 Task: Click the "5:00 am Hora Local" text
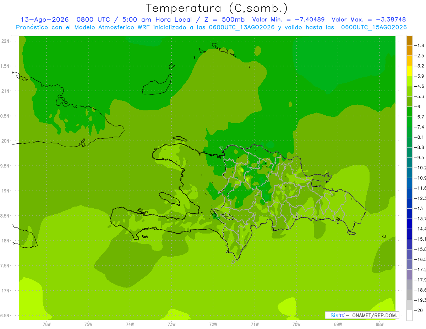coord(157,20)
